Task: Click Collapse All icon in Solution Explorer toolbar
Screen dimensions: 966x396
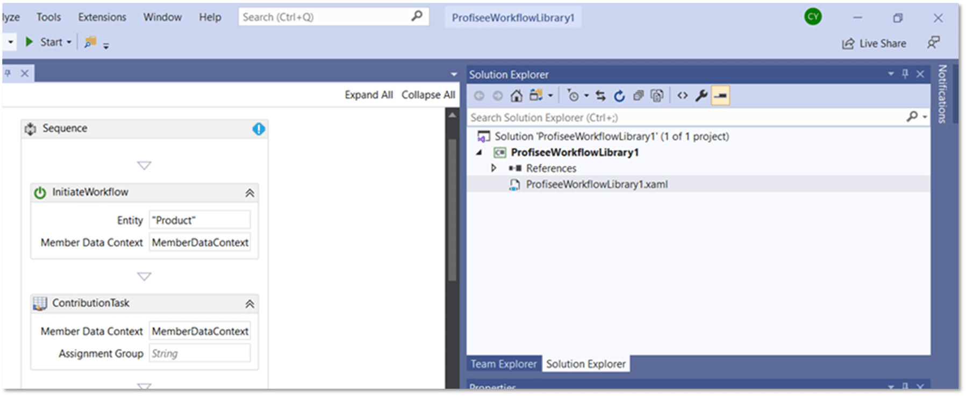Action: tap(638, 96)
